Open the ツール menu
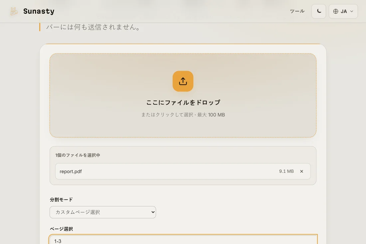This screenshot has width=366, height=244. (297, 11)
